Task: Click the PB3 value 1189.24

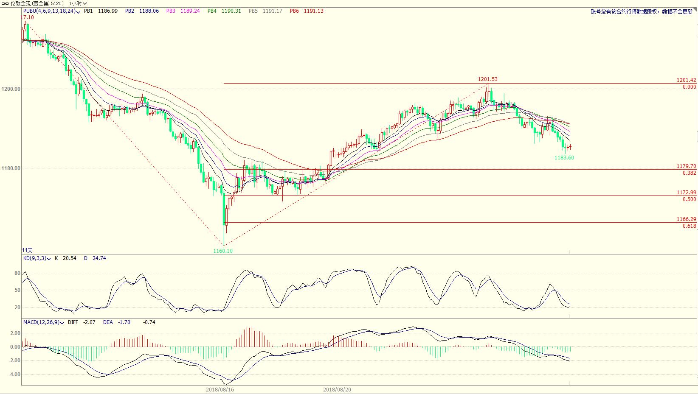Action: pos(190,11)
